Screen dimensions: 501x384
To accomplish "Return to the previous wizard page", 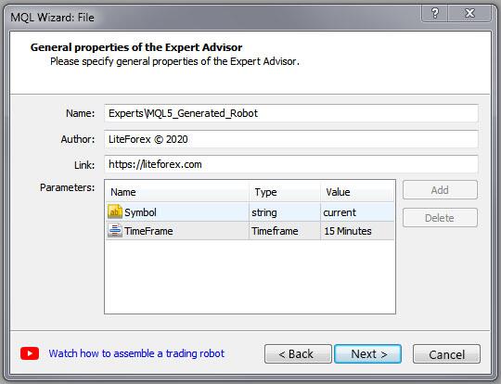I will pos(298,354).
